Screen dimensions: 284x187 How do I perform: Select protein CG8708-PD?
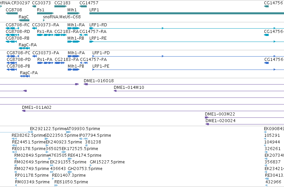click(x=19, y=60)
